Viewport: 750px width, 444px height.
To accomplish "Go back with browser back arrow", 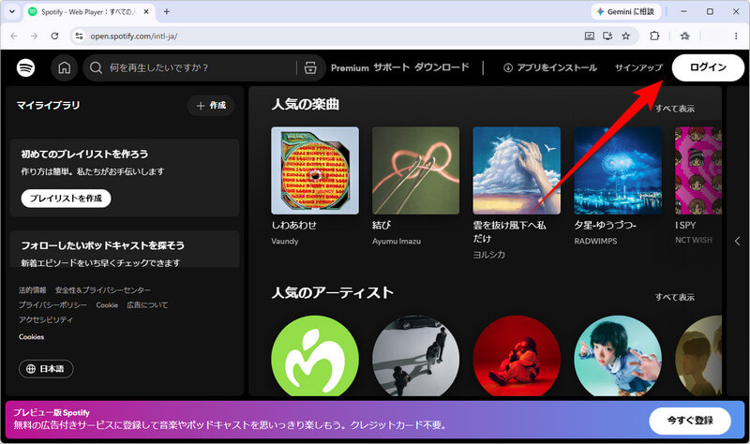I will pyautogui.click(x=14, y=36).
